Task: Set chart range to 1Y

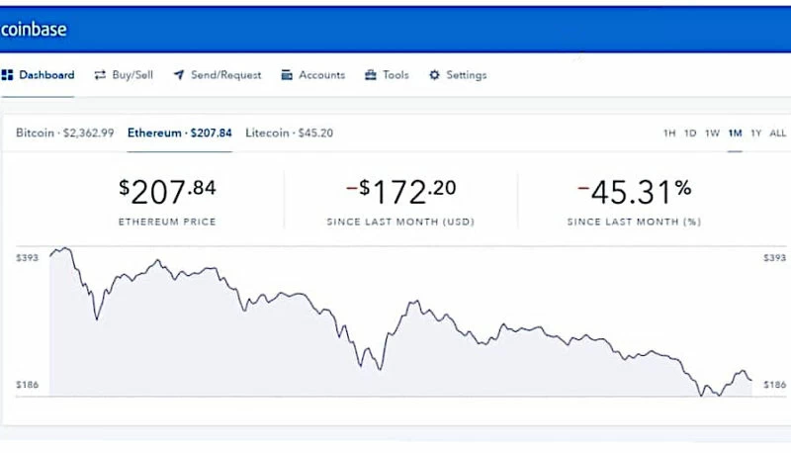Action: [756, 134]
